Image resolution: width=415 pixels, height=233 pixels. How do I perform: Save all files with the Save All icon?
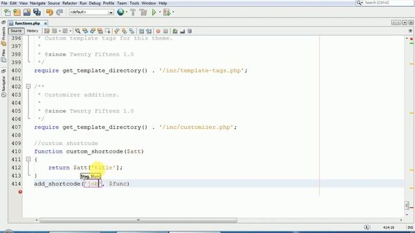37,12
